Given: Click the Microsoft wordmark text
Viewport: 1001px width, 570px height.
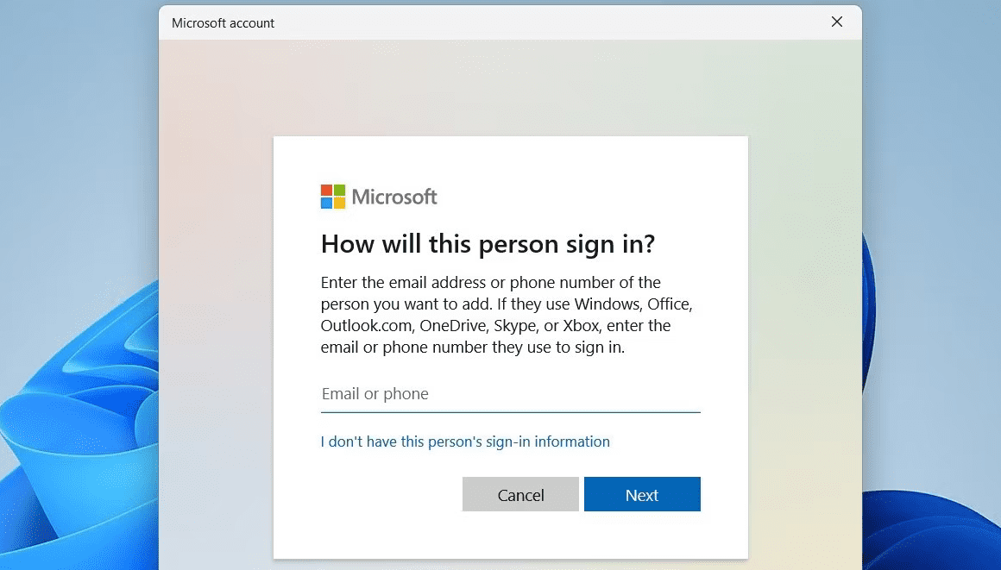Looking at the screenshot, I should click(394, 197).
